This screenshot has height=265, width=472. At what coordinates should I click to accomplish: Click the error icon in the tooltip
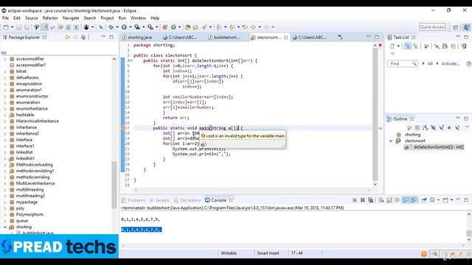pos(204,135)
